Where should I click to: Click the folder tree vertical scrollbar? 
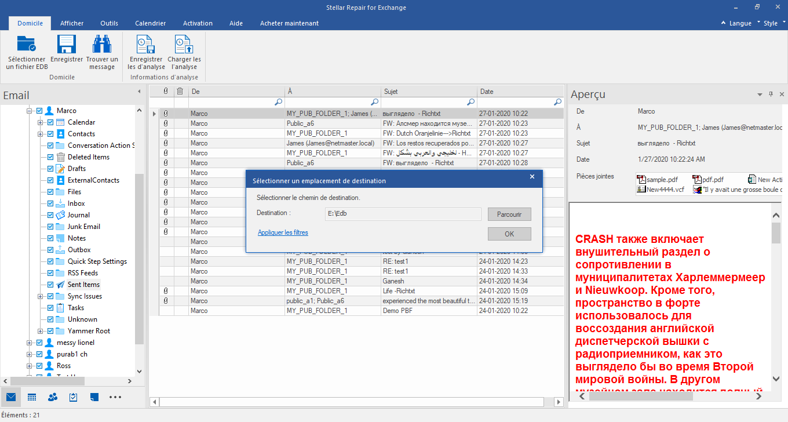[x=139, y=258]
